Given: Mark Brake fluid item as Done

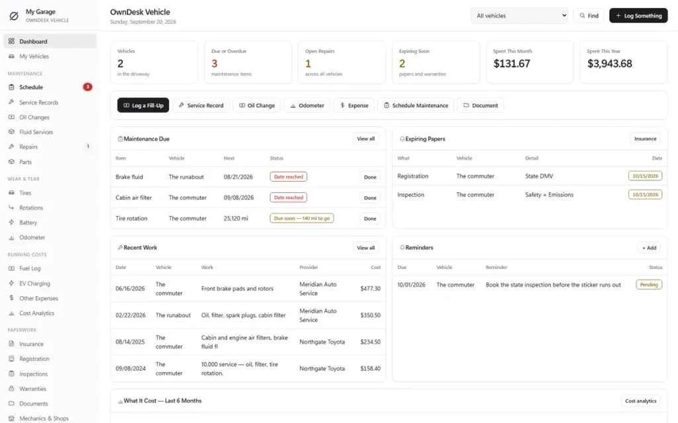Looking at the screenshot, I should [x=370, y=177].
